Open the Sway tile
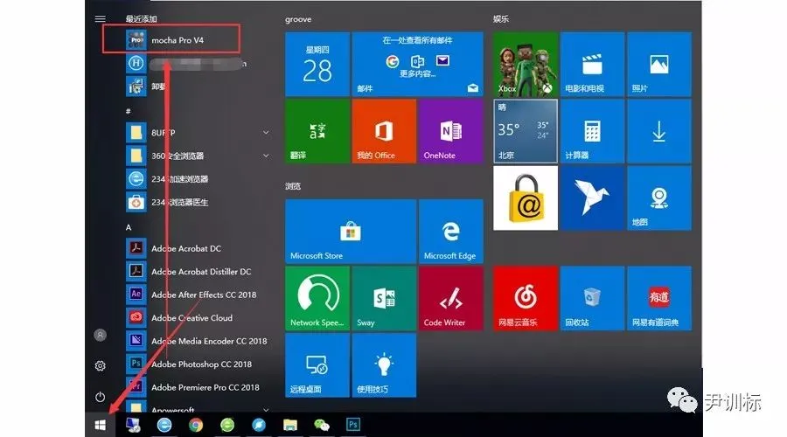Viewport: 787px width, 437px height. [384, 298]
